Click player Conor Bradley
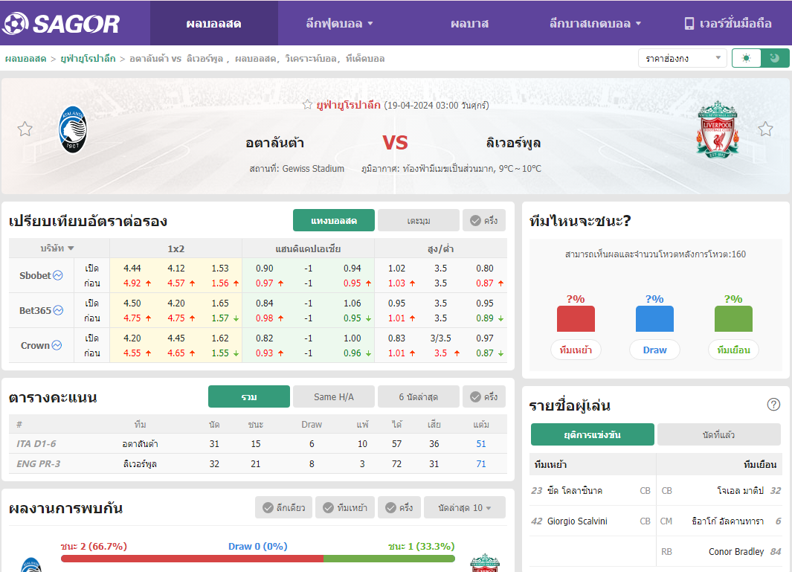 point(736,551)
